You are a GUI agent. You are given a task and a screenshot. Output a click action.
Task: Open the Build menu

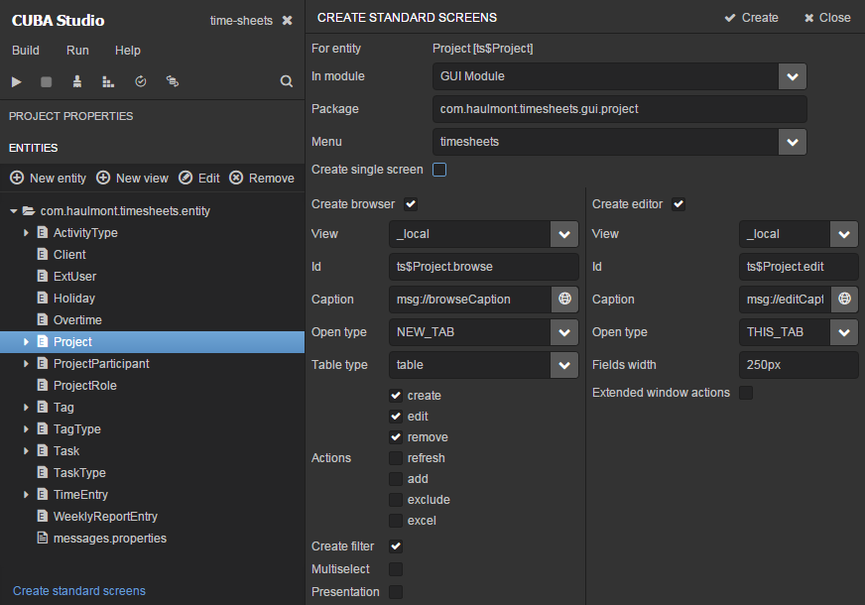pyautogui.click(x=26, y=51)
